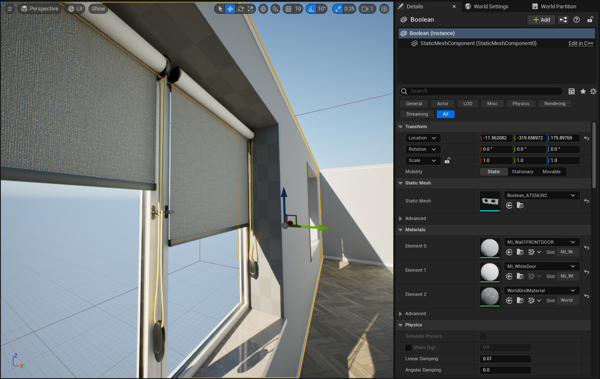The width and height of the screenshot is (600, 379).
Task: Select the Boolean (Instance) row
Action: click(x=497, y=33)
